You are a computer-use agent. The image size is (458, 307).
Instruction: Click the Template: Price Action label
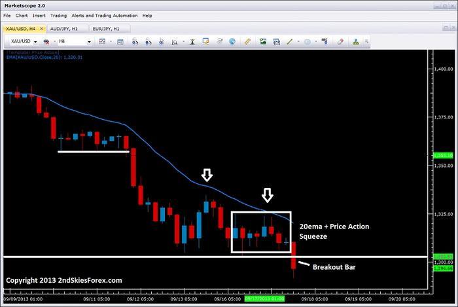(x=33, y=52)
